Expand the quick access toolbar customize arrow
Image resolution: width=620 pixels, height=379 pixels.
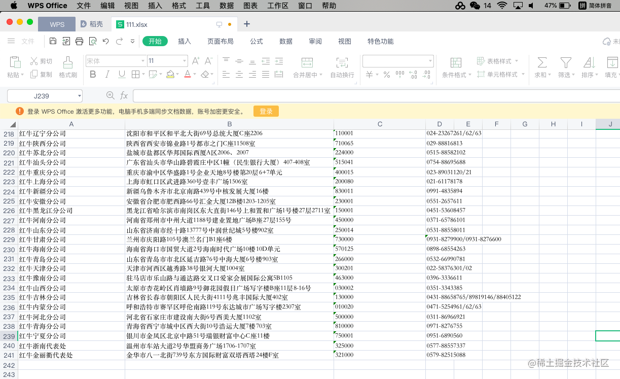coord(133,41)
